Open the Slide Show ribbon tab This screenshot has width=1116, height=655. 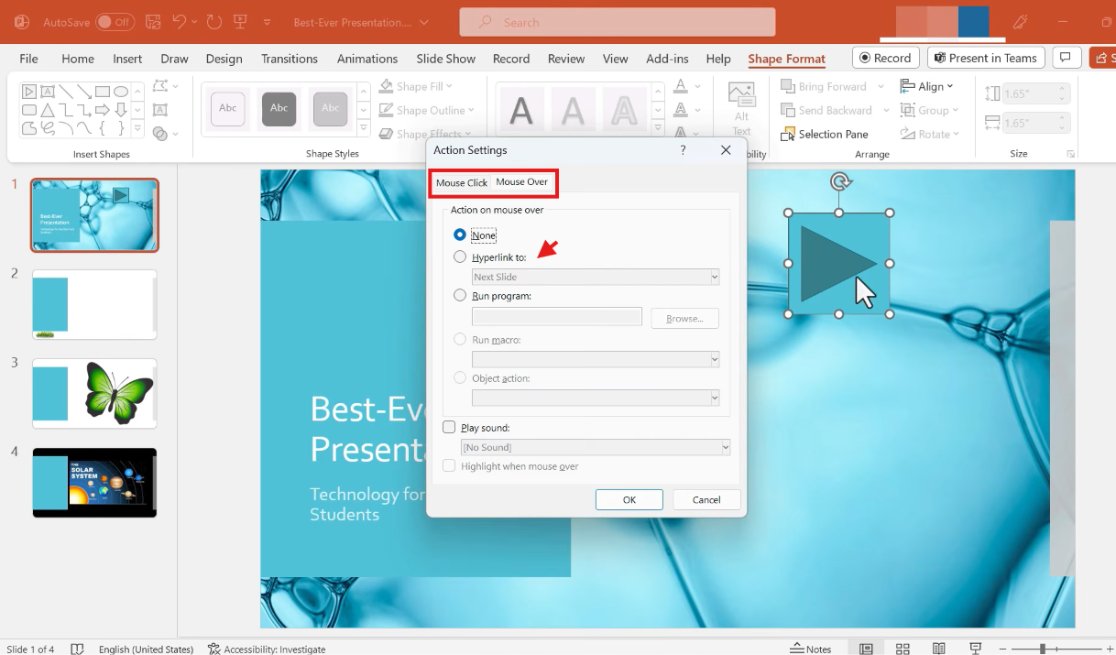point(446,59)
